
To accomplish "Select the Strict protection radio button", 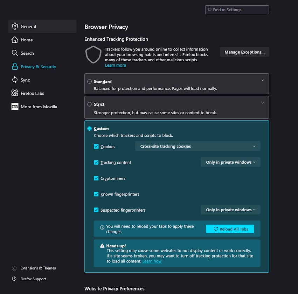I will (90, 104).
